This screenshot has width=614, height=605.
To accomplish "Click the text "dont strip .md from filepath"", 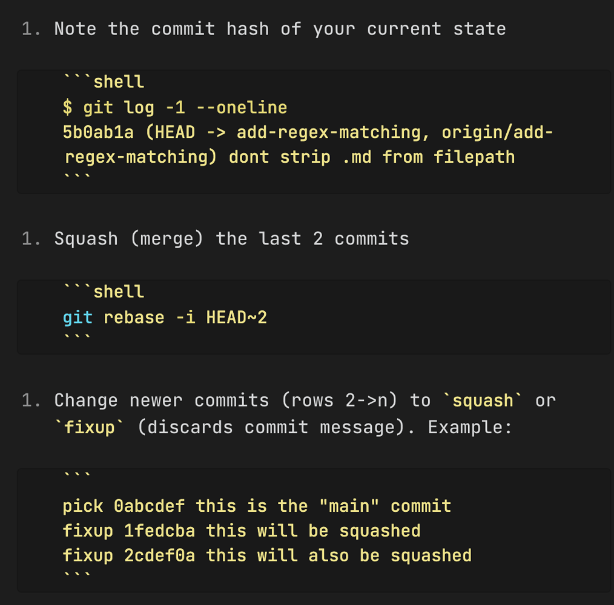I will coord(372,157).
